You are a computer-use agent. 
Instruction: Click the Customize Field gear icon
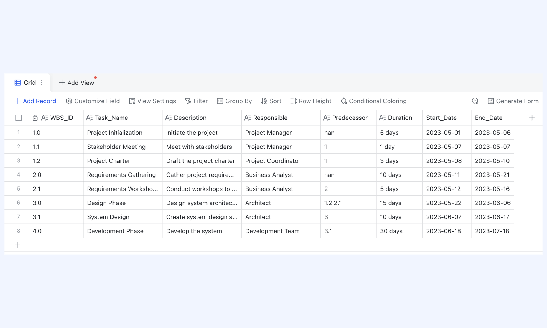(x=69, y=101)
